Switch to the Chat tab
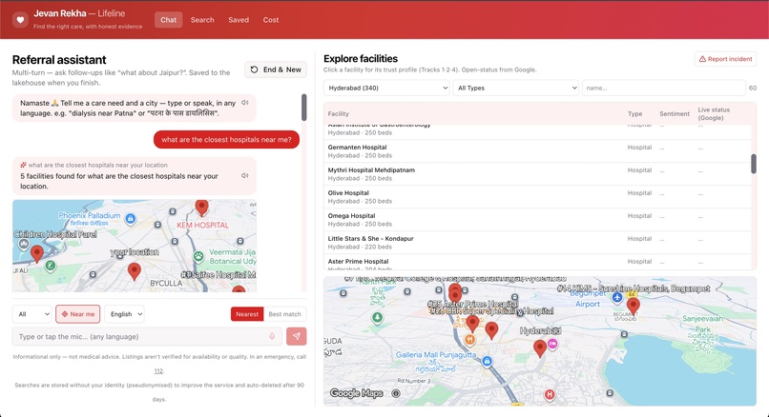 (168, 20)
